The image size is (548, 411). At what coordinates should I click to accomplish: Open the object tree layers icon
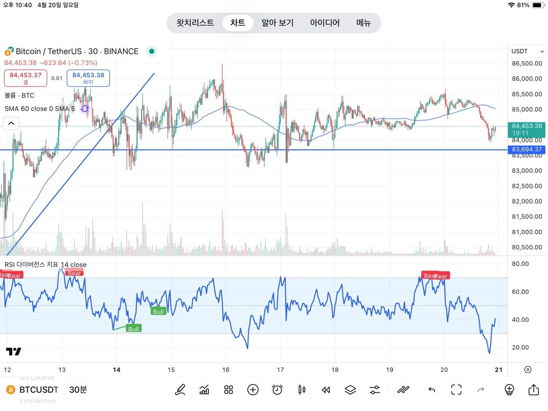350,390
